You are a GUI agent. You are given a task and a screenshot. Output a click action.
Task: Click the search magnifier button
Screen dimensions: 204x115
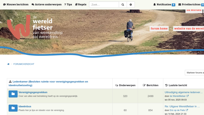pyautogui.click(x=123, y=5)
